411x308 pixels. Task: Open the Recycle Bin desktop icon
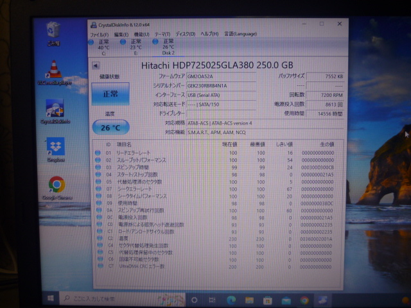(53, 33)
